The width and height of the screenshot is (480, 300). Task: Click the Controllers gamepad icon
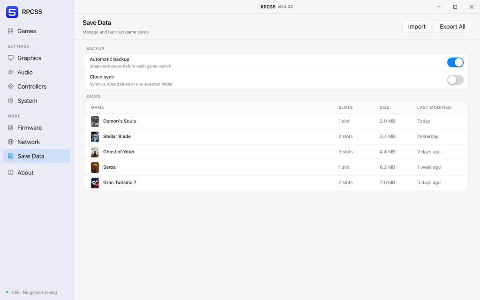point(11,86)
